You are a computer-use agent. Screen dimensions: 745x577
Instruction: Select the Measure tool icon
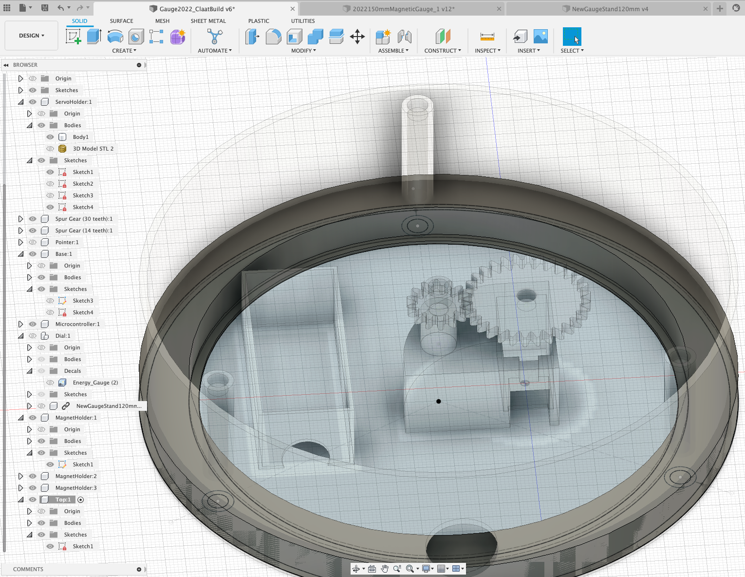pos(487,37)
